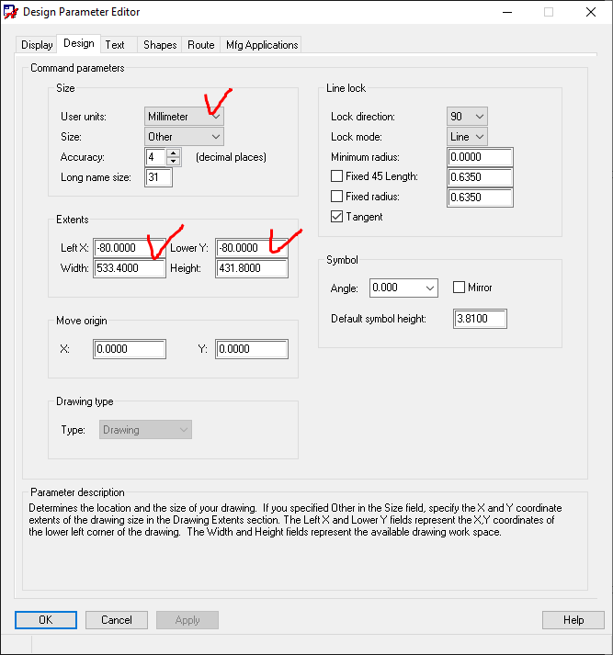Click the Cancel button

point(117,619)
